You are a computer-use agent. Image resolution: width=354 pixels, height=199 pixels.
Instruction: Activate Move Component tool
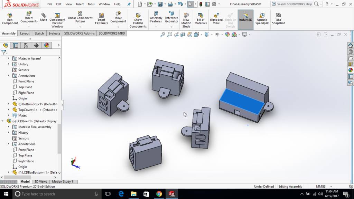pos(118,17)
